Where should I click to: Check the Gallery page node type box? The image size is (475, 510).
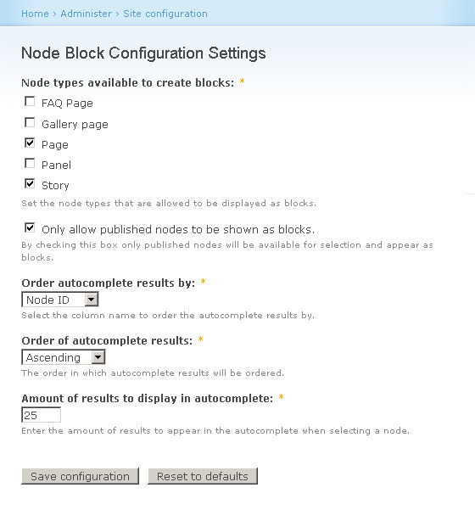[30, 123]
